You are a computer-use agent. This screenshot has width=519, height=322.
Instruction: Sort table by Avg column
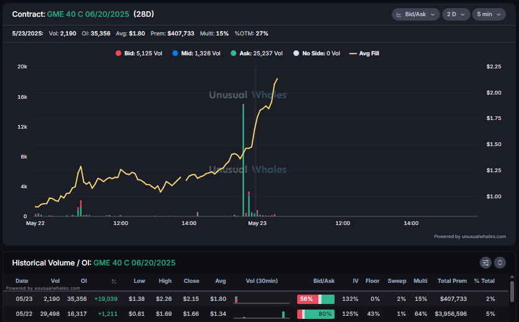point(221,281)
